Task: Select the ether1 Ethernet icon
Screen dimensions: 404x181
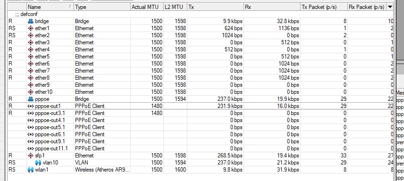Action: point(30,28)
